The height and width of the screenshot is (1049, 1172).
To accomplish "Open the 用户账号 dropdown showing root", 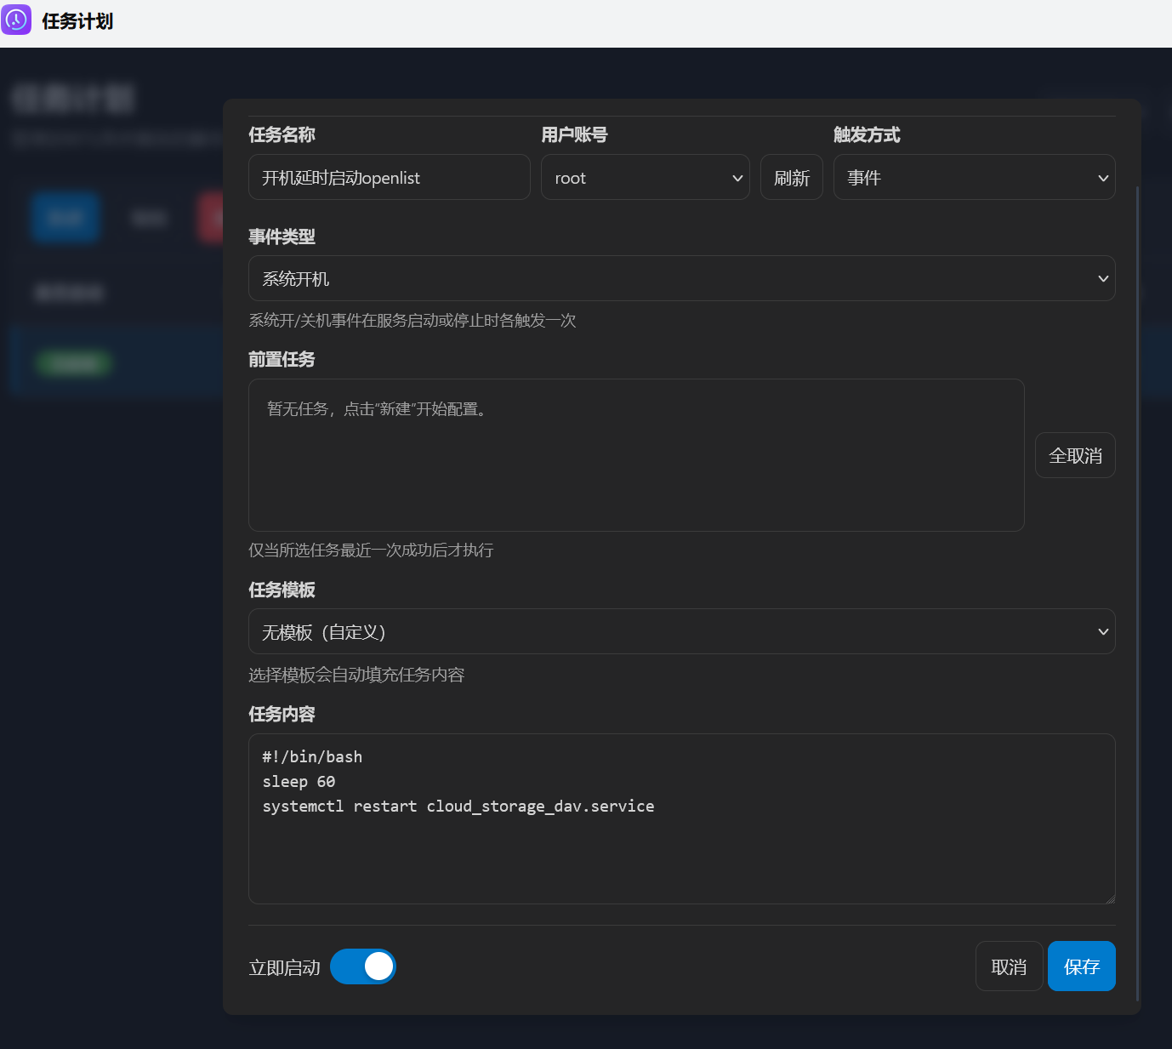I will tap(645, 177).
